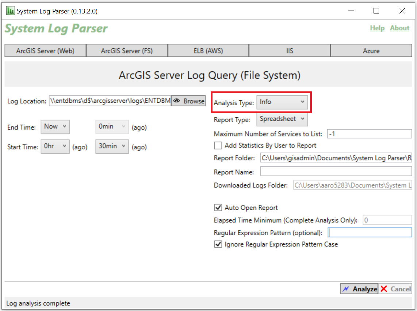This screenshot has width=417, height=311.
Task: Select the ELB (AWS) tab
Action: click(x=208, y=51)
